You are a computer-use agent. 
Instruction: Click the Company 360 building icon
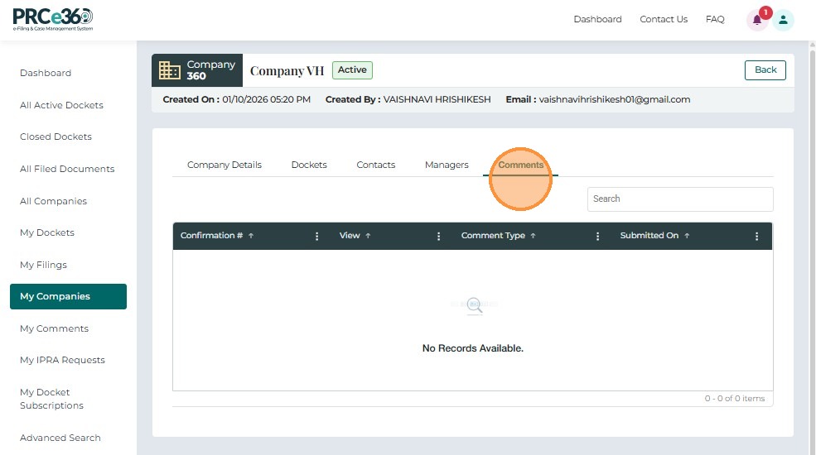tap(169, 70)
